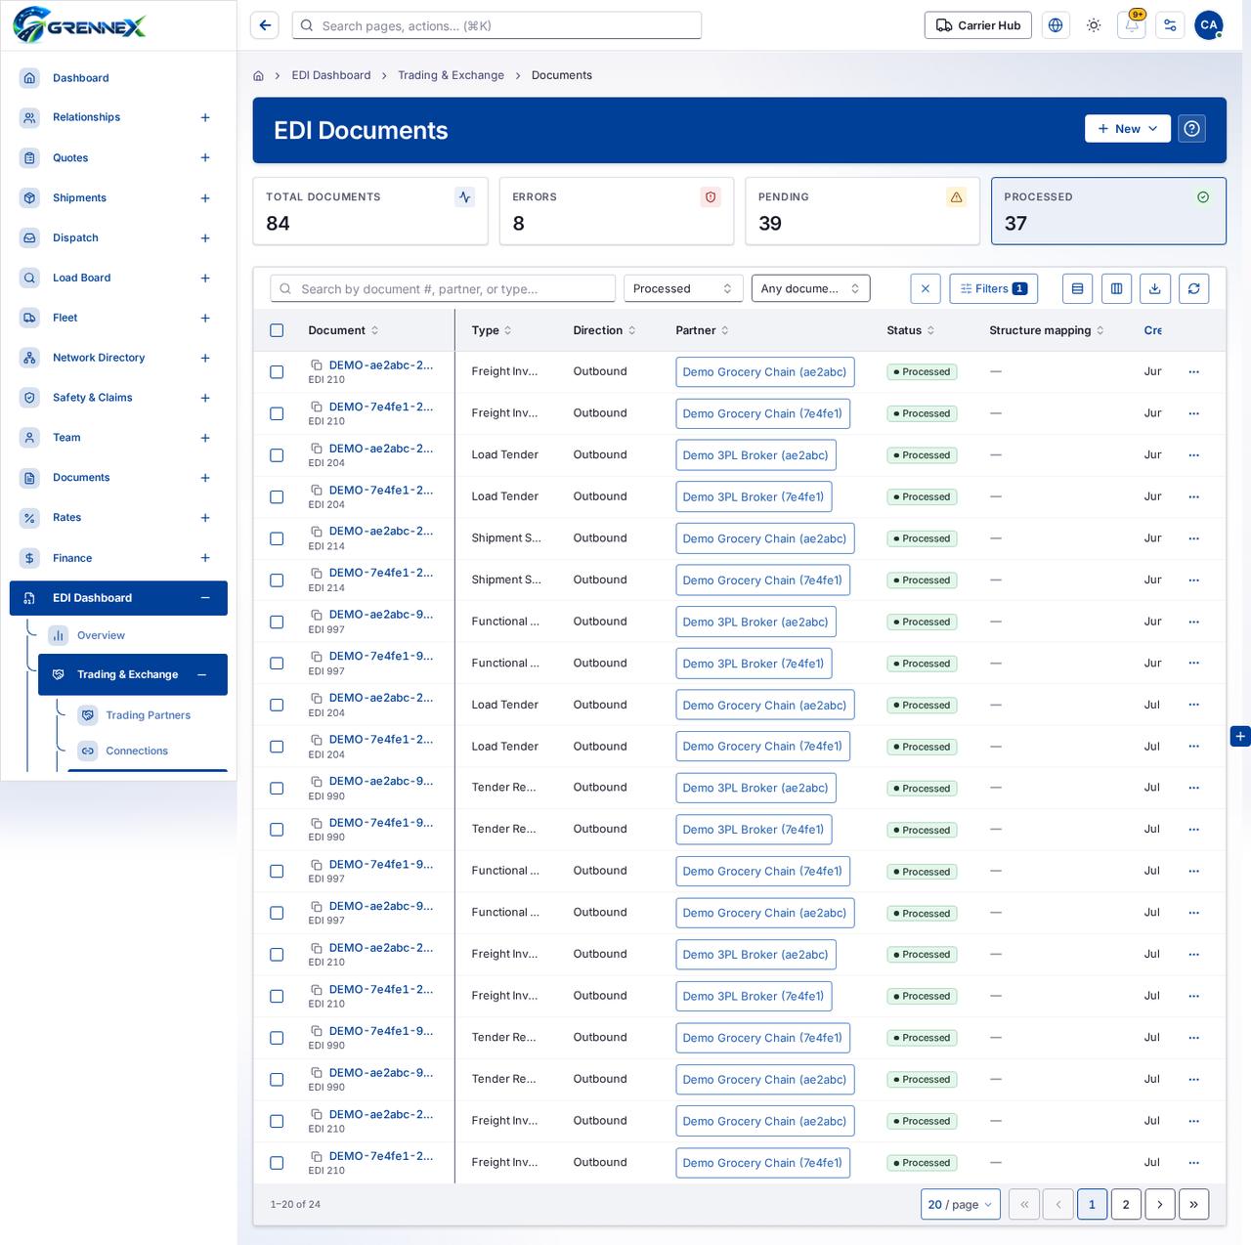Open row actions for first DEMO-ae2abc EDI 210

pyautogui.click(x=1193, y=371)
